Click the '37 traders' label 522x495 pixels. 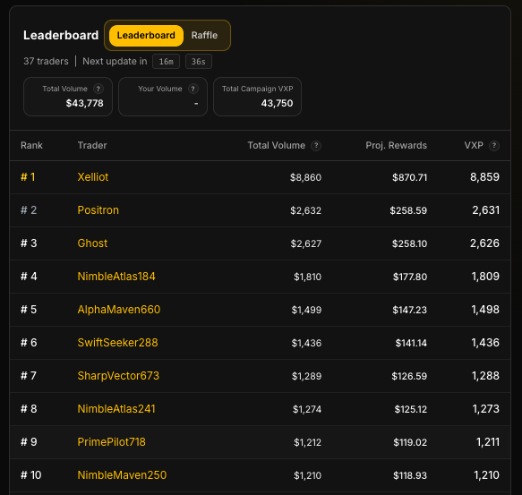[46, 61]
